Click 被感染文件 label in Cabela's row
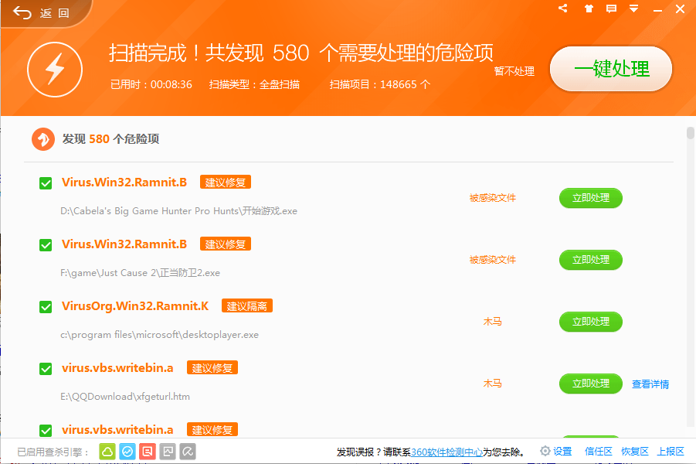This screenshot has width=696, height=464. tap(492, 198)
